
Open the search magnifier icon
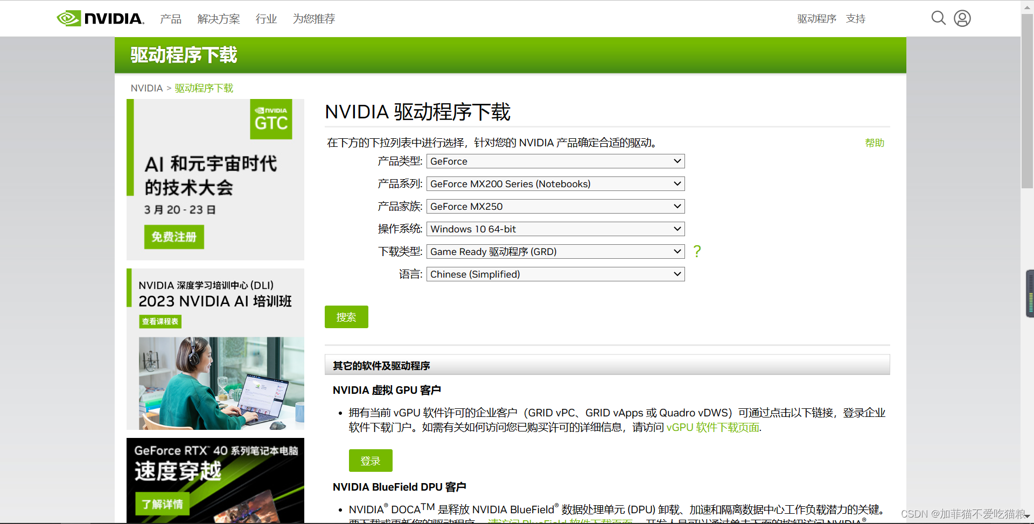pos(938,18)
